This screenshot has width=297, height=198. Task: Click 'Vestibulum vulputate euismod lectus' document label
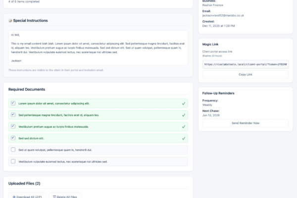63,162
